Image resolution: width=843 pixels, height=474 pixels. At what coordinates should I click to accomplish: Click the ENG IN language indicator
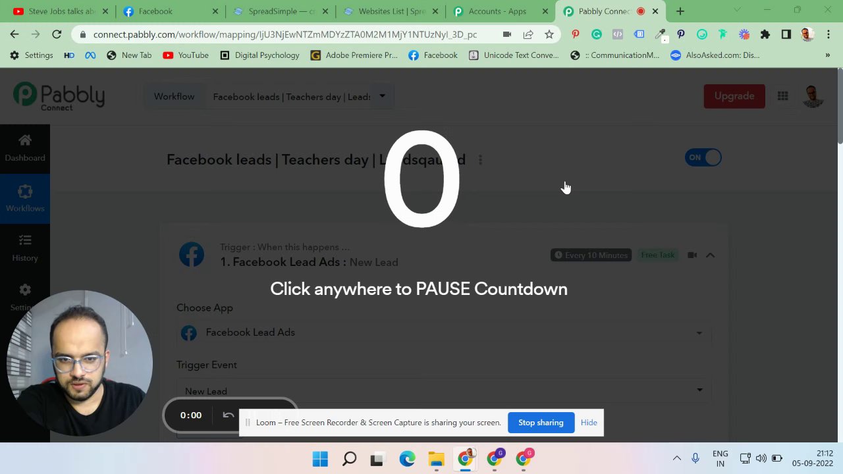coord(721,458)
